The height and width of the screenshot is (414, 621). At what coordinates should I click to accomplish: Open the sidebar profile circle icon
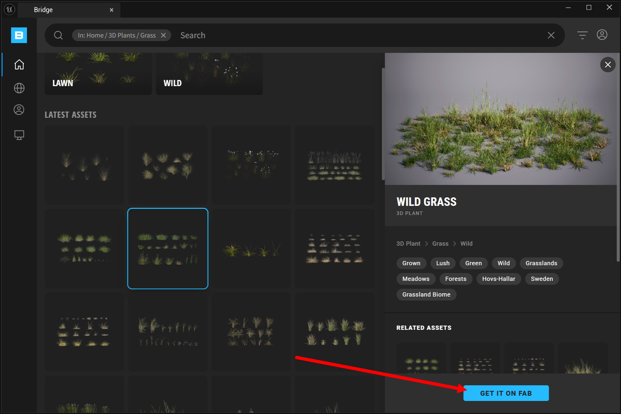pyautogui.click(x=19, y=110)
